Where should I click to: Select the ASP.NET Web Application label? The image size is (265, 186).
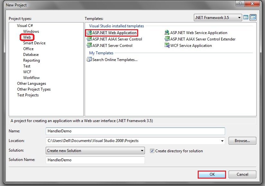[x=114, y=33]
